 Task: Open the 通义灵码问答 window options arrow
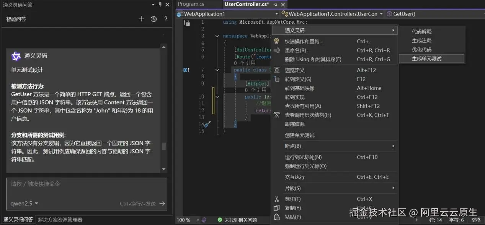[153, 5]
